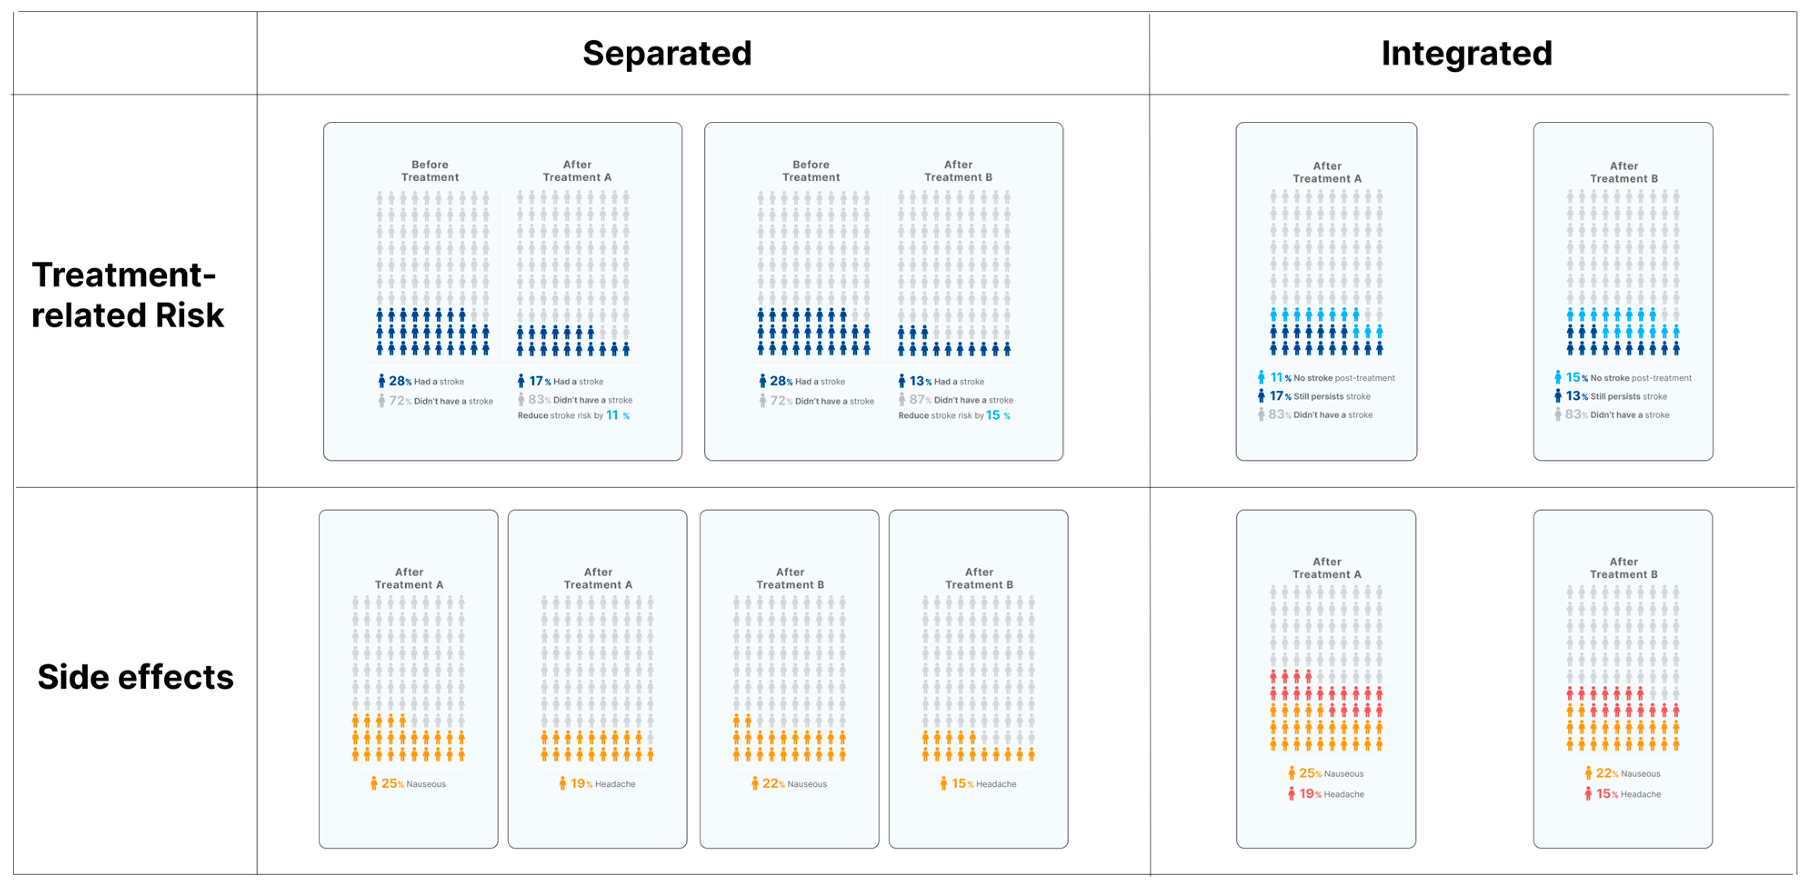Select the "Separated" column header
Screen dimensions: 1810x887
pyautogui.click(x=667, y=54)
